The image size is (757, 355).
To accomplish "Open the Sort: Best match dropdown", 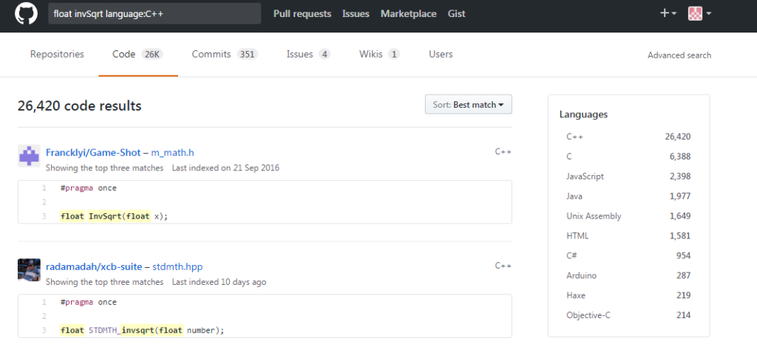I will (469, 105).
